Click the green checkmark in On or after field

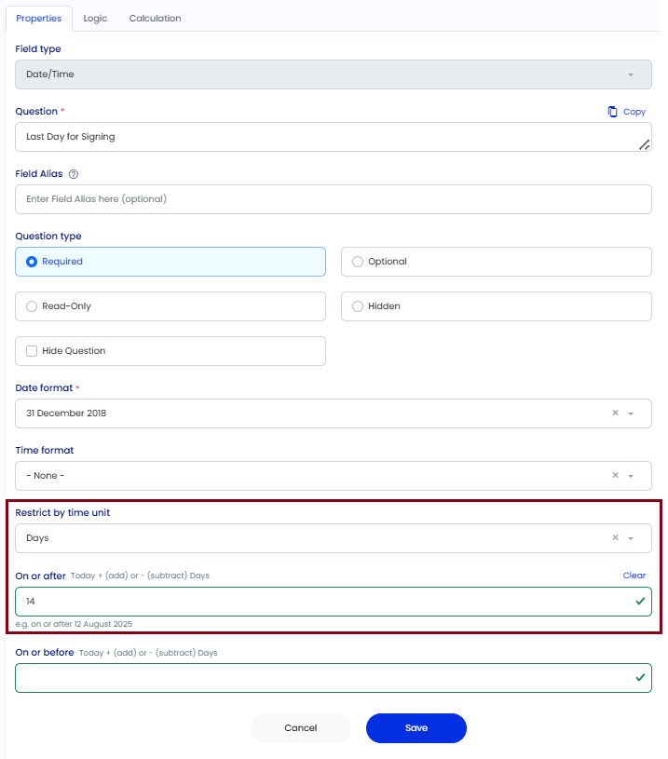(x=640, y=602)
